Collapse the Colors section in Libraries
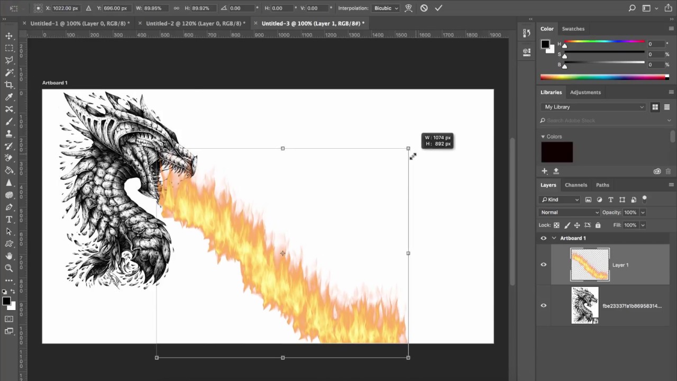 (x=543, y=137)
